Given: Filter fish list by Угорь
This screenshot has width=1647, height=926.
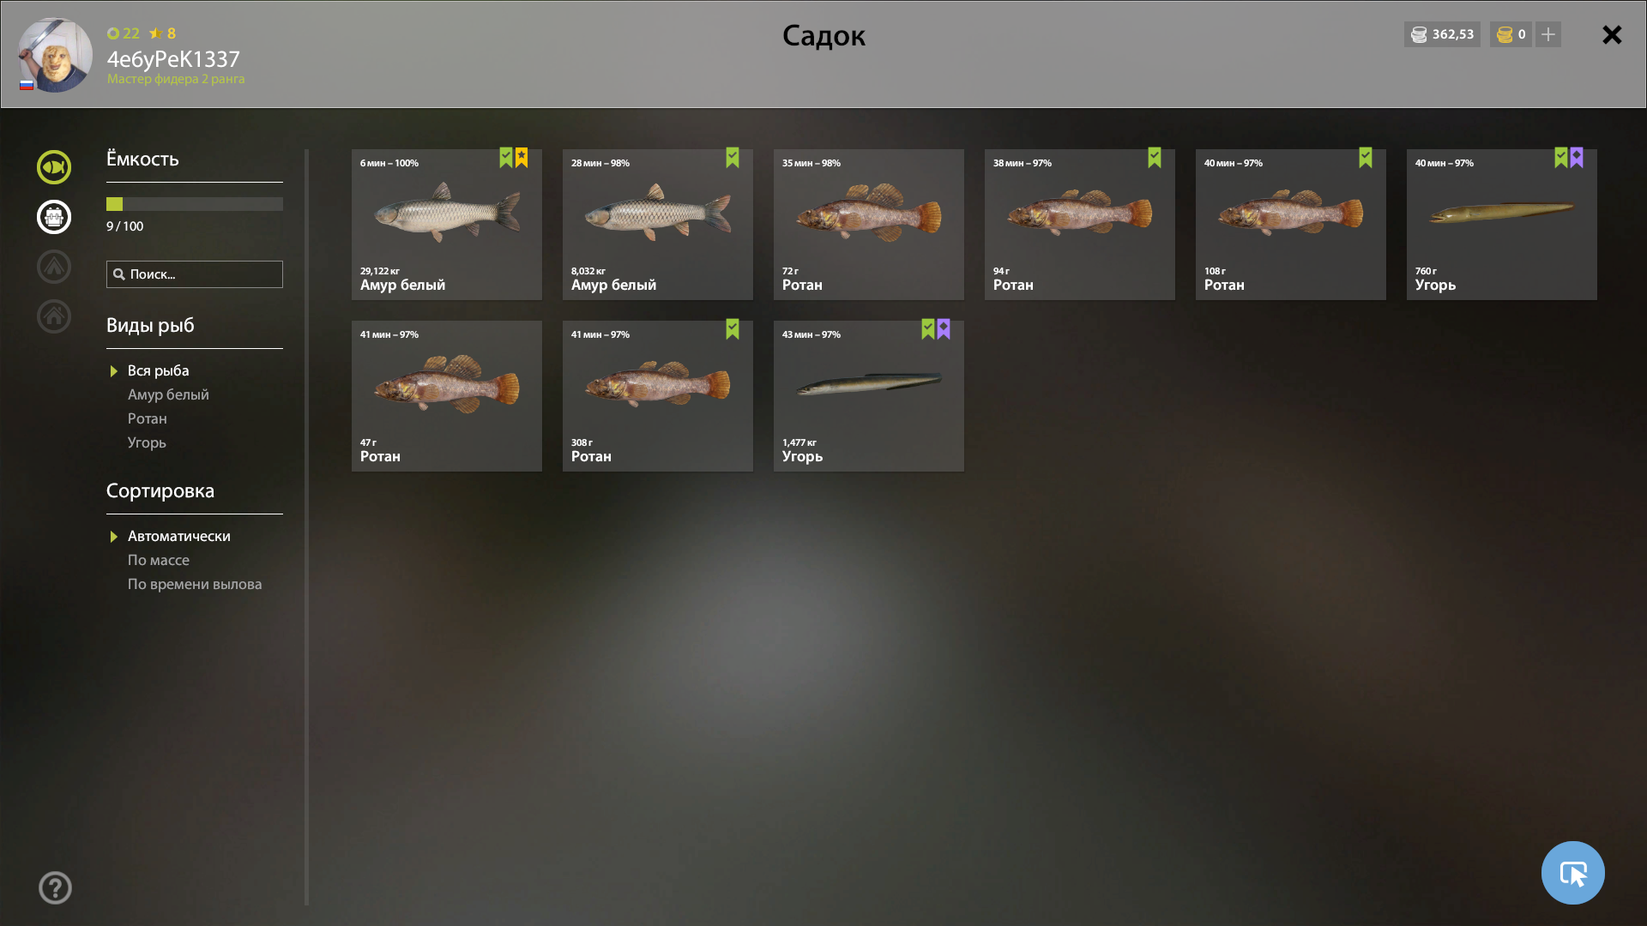Looking at the screenshot, I should pos(147,442).
